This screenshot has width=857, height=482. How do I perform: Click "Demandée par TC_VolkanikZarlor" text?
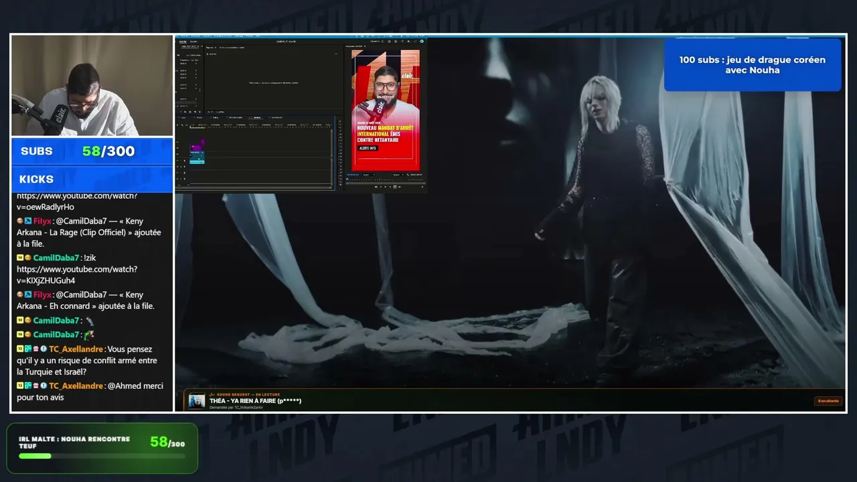(236, 407)
